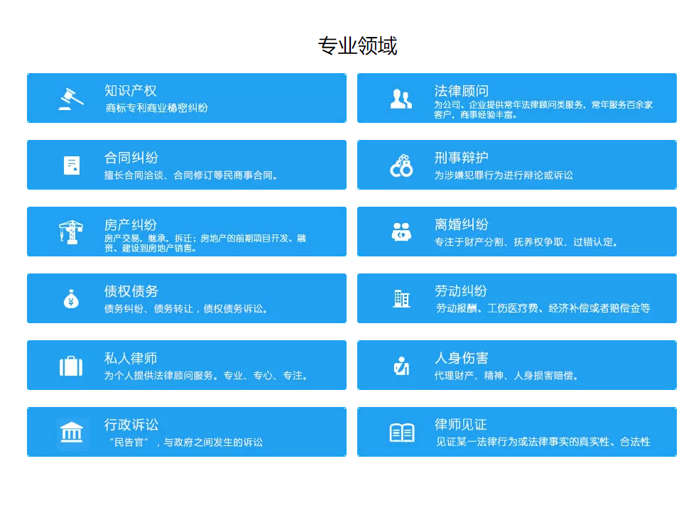Click the money bag icon for 债权债务

click(71, 299)
